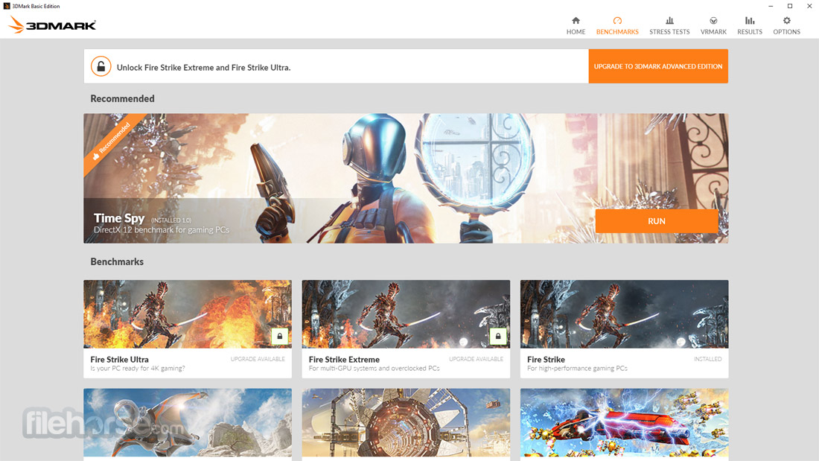Click the Home house icon

576,21
